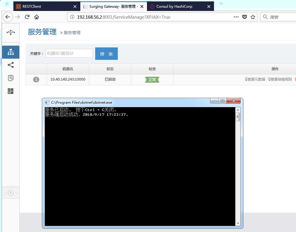Click the machine name 10.40.140.243:10000 cell
This screenshot has height=232, width=296.
click(68, 79)
